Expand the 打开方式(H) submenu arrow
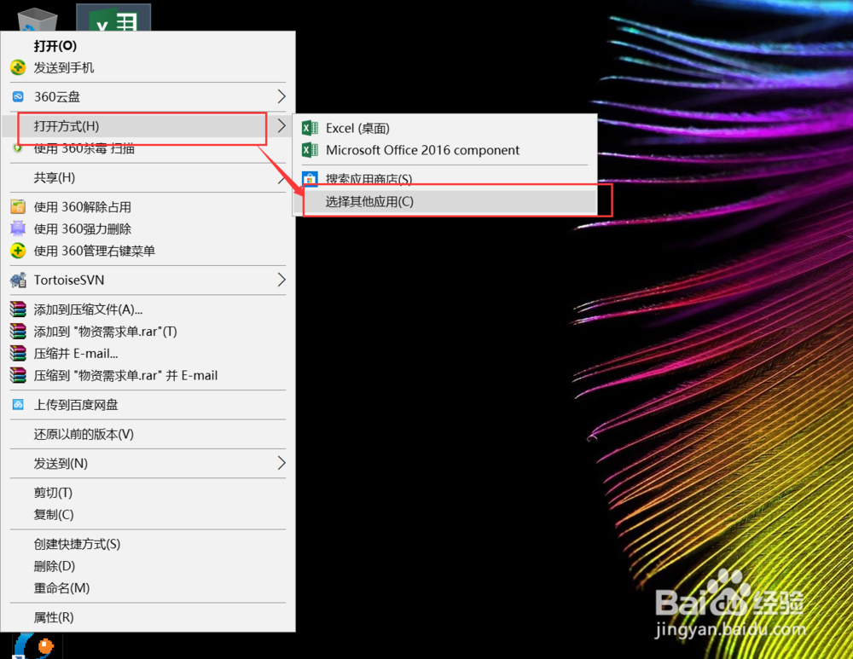The width and height of the screenshot is (853, 659). (281, 125)
